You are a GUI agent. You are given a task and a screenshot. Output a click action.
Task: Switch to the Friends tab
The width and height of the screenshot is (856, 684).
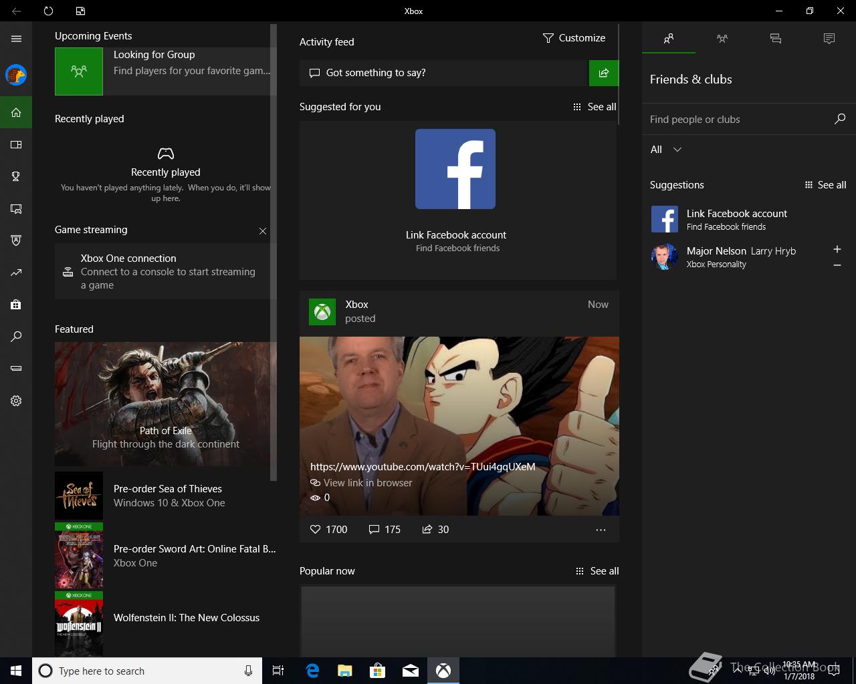(669, 39)
